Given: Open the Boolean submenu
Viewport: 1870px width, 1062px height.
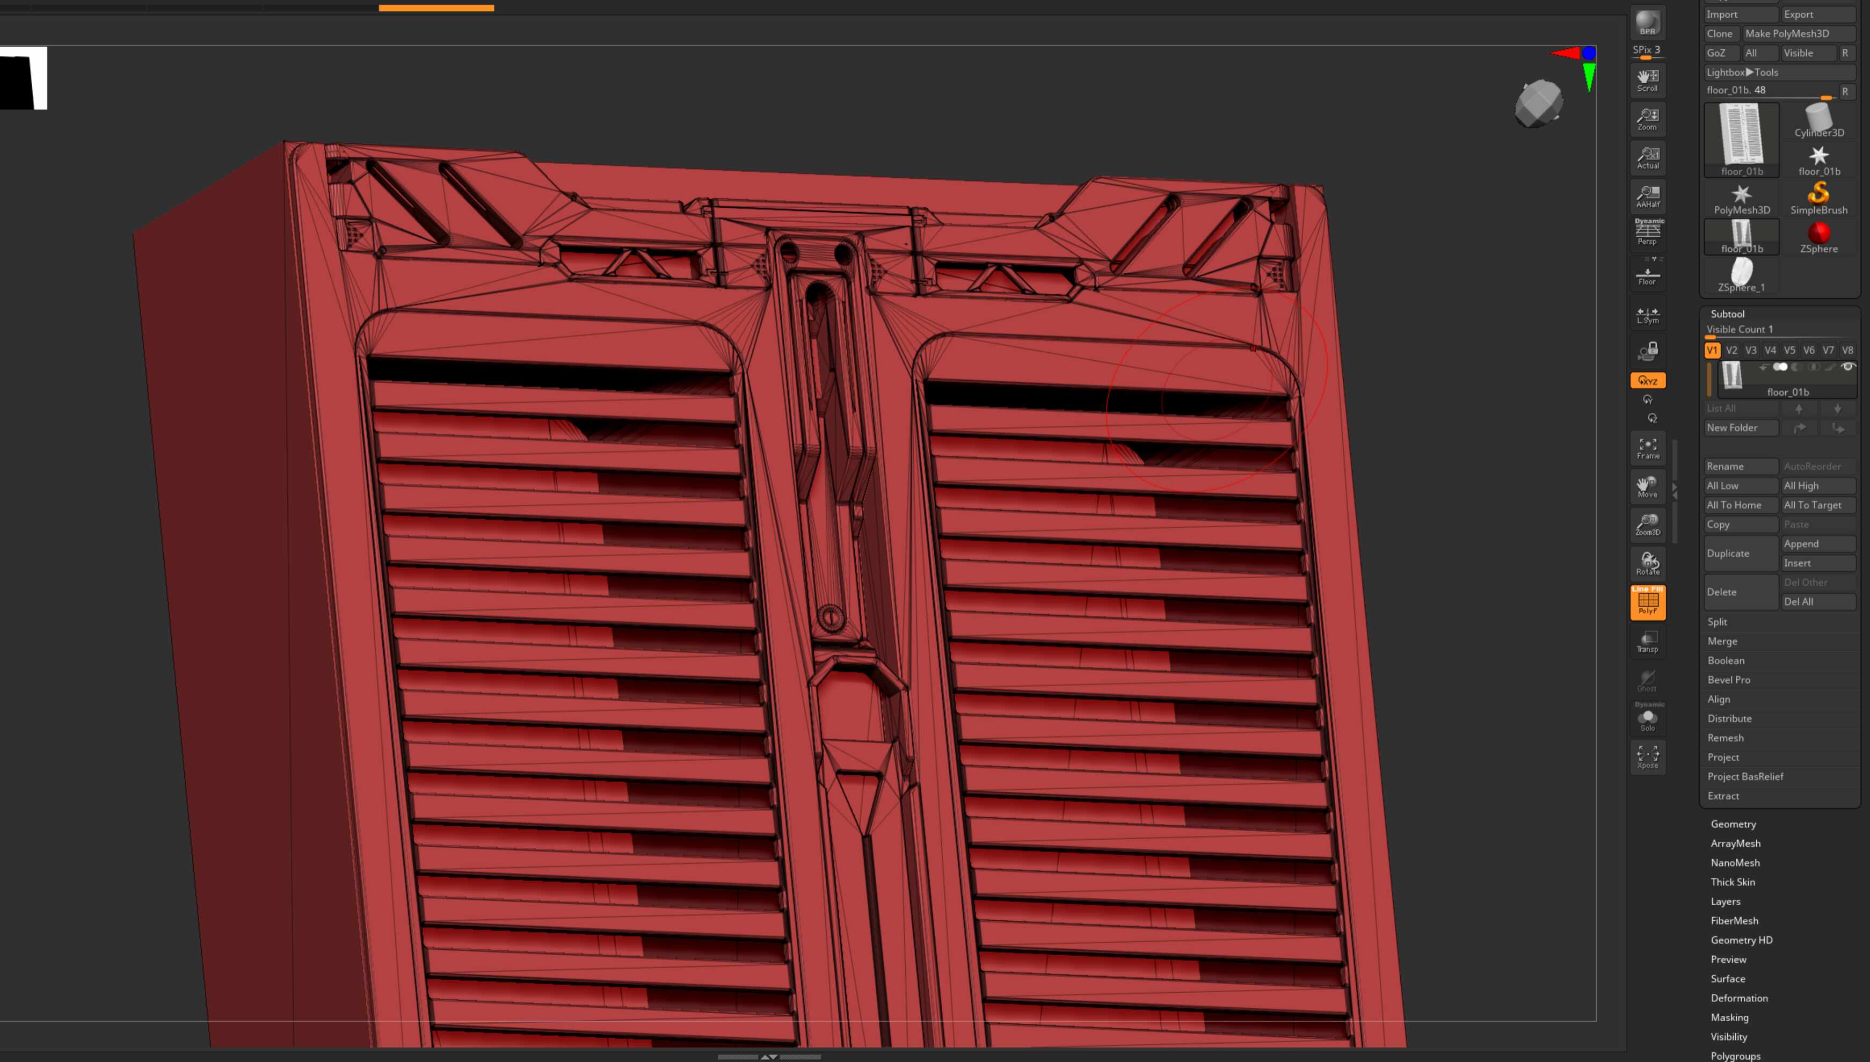Looking at the screenshot, I should pyautogui.click(x=1726, y=660).
